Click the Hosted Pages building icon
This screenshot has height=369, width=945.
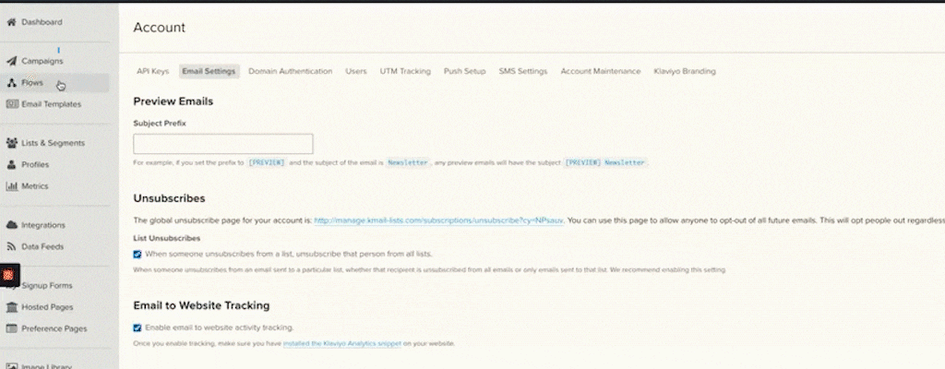11,307
